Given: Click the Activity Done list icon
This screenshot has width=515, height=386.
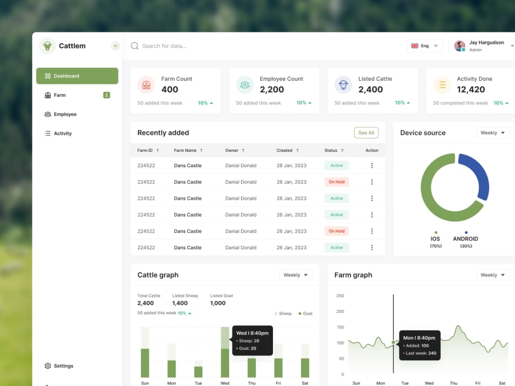Looking at the screenshot, I should [x=442, y=85].
